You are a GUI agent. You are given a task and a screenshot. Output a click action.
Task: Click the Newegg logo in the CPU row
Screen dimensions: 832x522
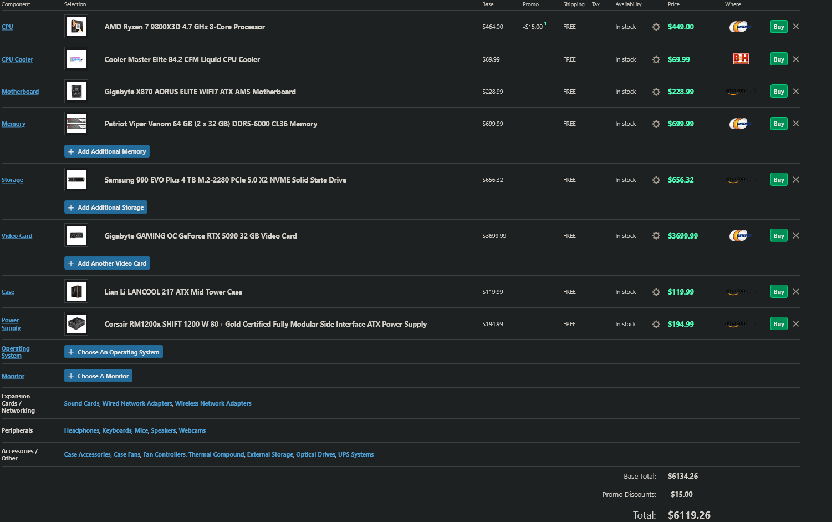point(739,27)
